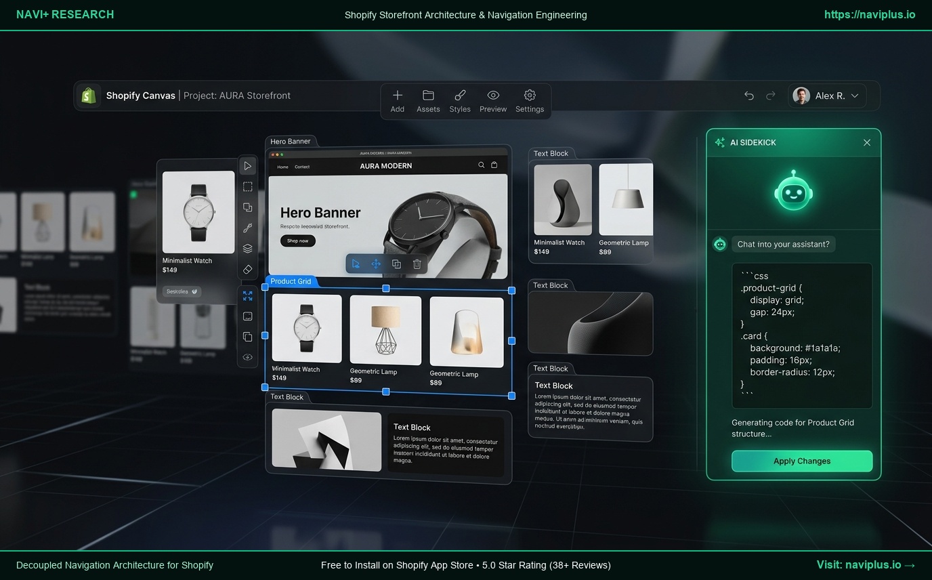The height and width of the screenshot is (580, 932).
Task: Click the Home link in storefront preview
Action: [282, 167]
